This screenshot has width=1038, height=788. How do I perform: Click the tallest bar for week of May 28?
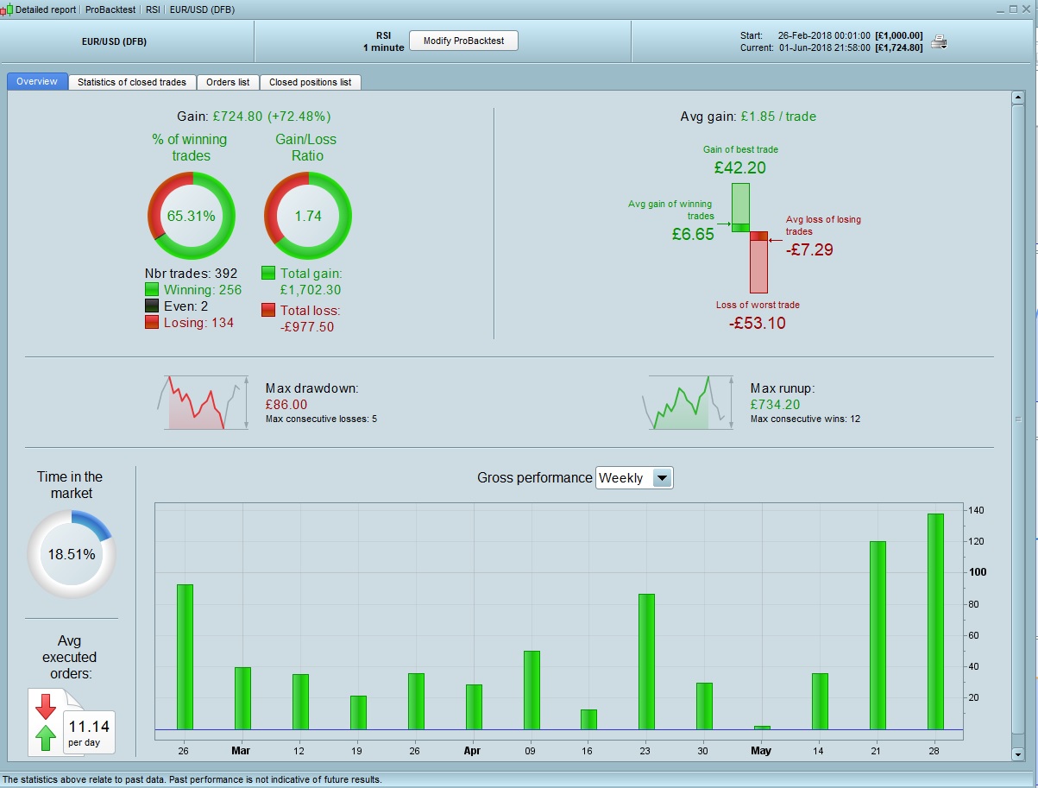935,621
